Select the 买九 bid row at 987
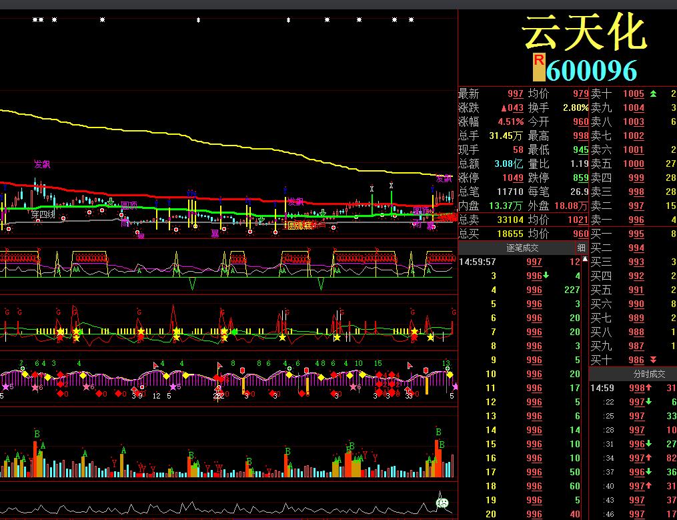Screen dimensions: 677x520 coord(634,346)
